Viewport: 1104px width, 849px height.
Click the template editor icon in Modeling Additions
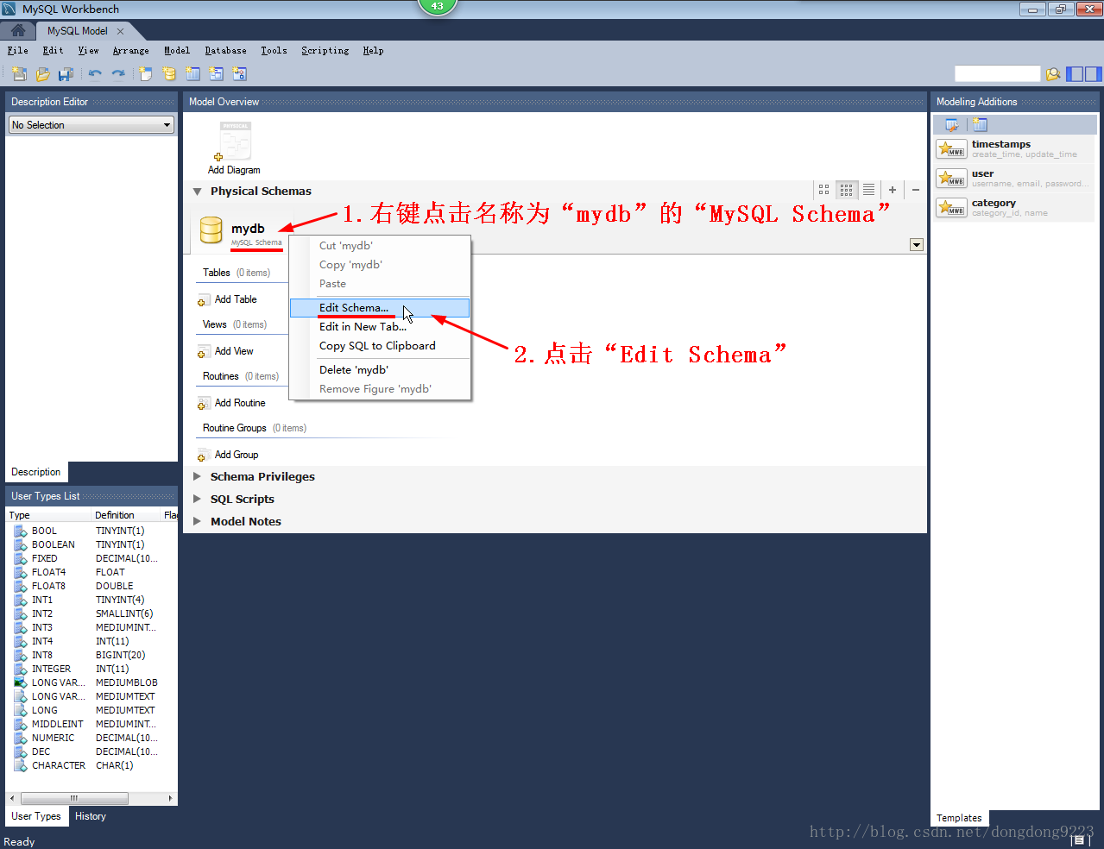[951, 125]
